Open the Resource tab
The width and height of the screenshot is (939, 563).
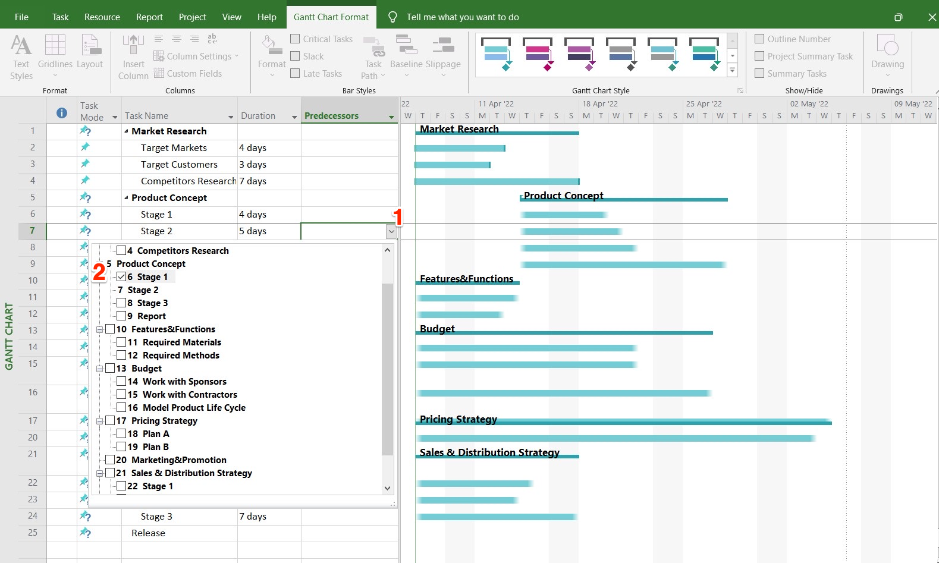click(102, 17)
